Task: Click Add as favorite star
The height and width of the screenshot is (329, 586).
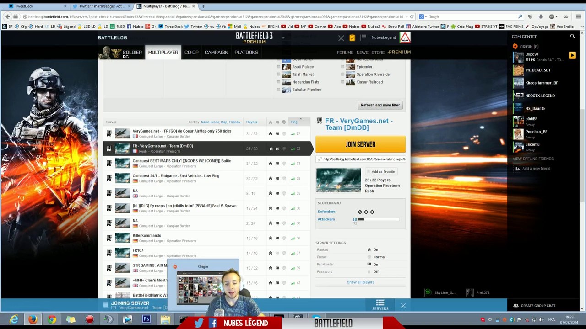Action: (x=380, y=172)
